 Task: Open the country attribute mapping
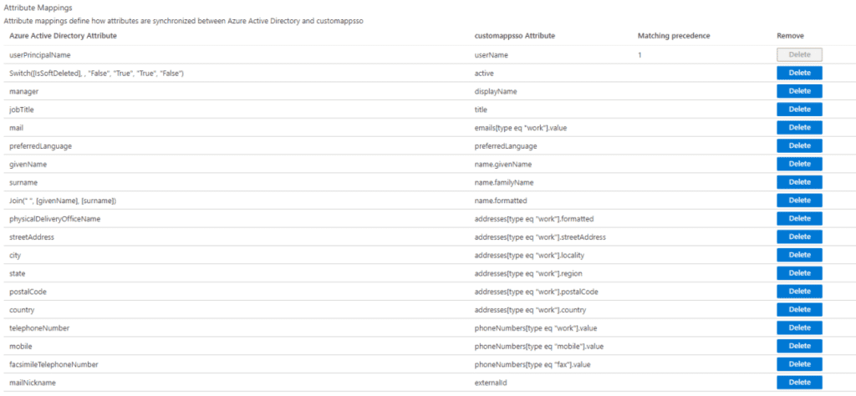point(23,310)
